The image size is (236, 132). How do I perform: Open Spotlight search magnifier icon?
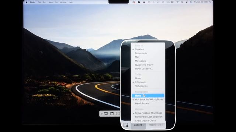(182, 2)
